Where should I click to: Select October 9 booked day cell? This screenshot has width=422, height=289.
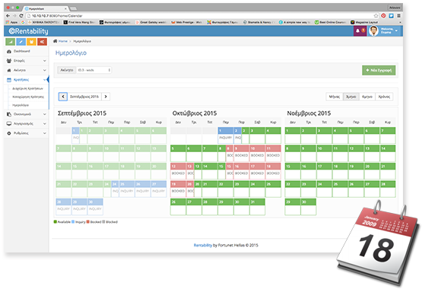tap(241, 153)
